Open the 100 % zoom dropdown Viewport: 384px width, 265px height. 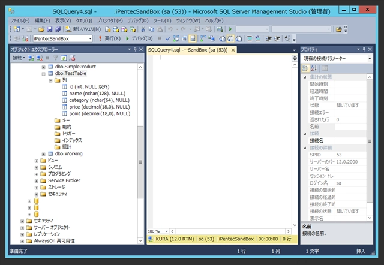[167, 231]
